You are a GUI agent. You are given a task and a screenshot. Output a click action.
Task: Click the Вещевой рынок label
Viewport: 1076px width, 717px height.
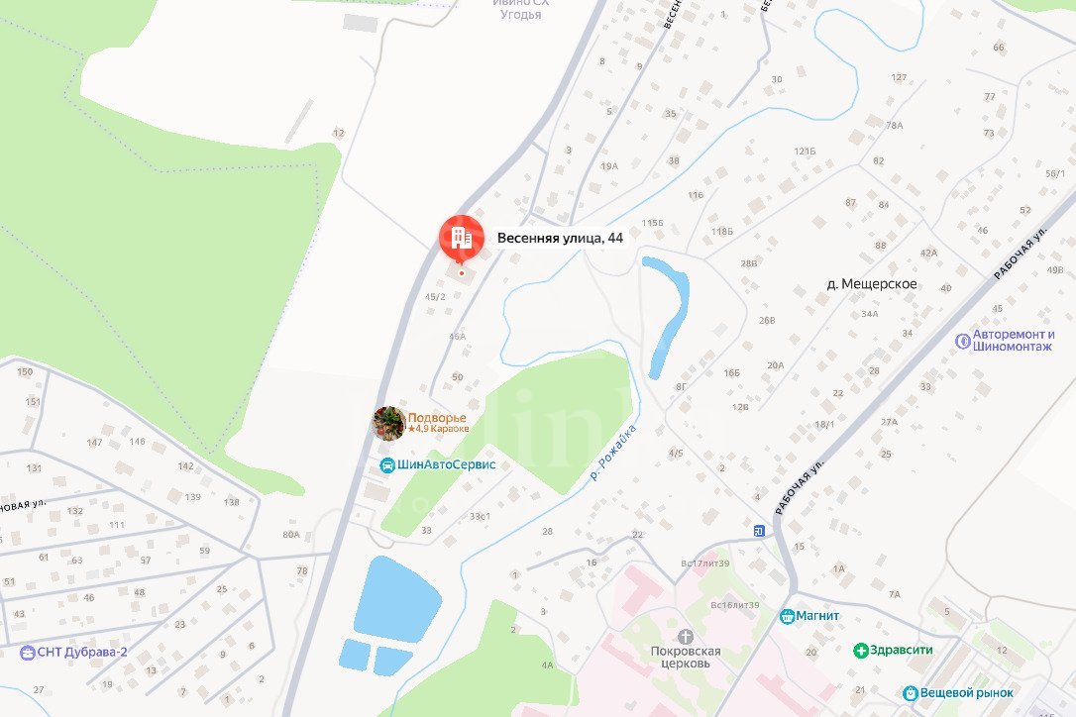point(966,693)
